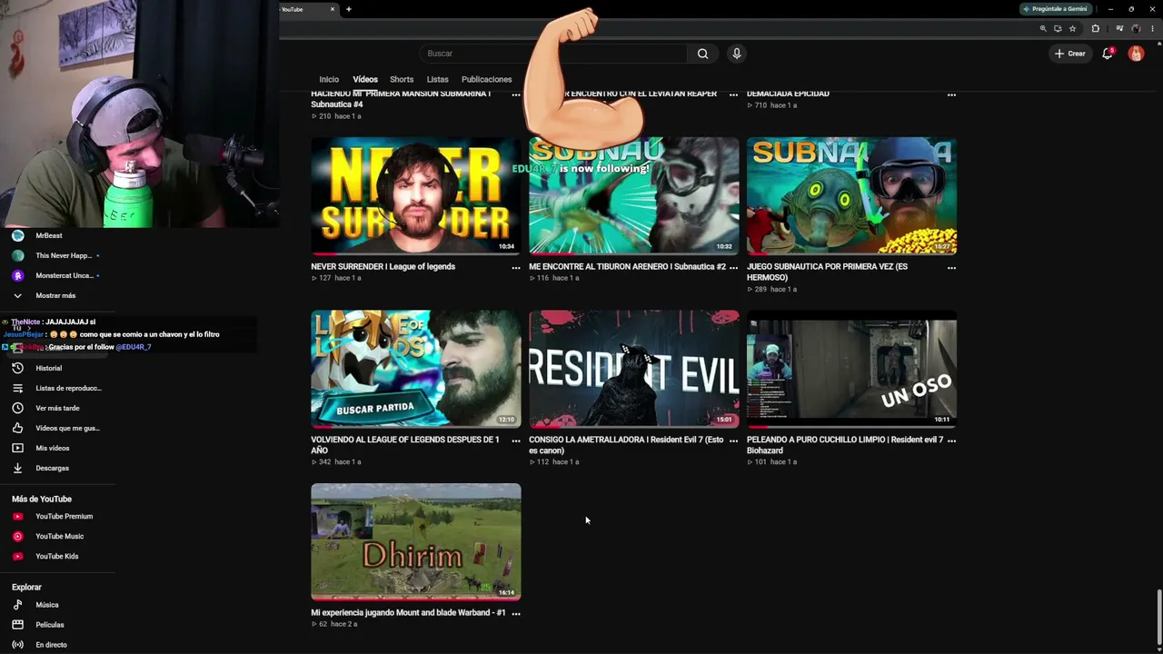Image resolution: width=1163 pixels, height=654 pixels.
Task: Open Videos que me gustan in sidebar
Action: 55,428
